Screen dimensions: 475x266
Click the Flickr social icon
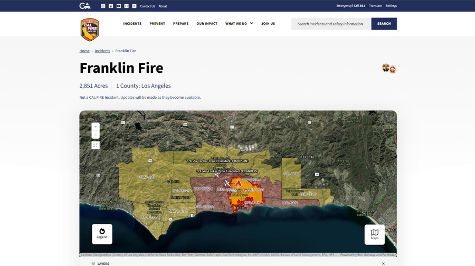click(x=127, y=6)
